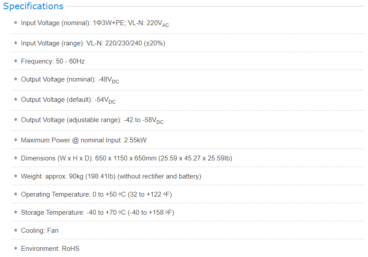Image resolution: width=368 pixels, height=257 pixels.
Task: Select the Weight approx. 90kg line
Action: coord(111,176)
